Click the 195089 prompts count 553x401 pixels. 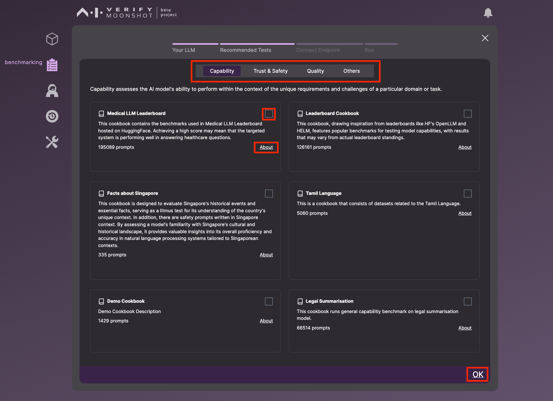116,147
